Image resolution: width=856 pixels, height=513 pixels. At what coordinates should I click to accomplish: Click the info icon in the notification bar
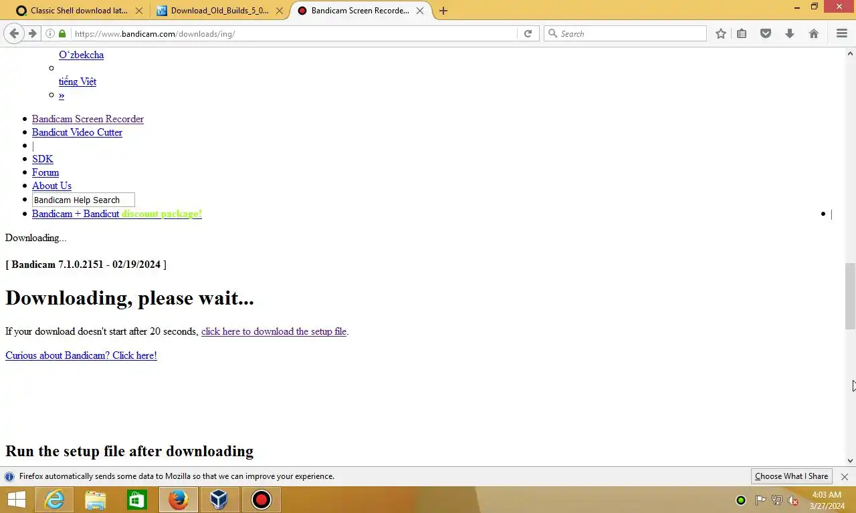(9, 476)
